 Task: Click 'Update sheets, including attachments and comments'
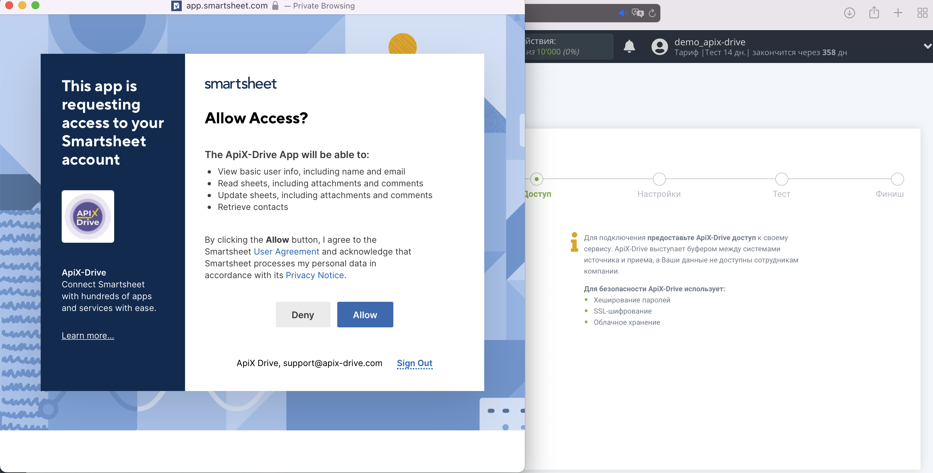tap(325, 195)
